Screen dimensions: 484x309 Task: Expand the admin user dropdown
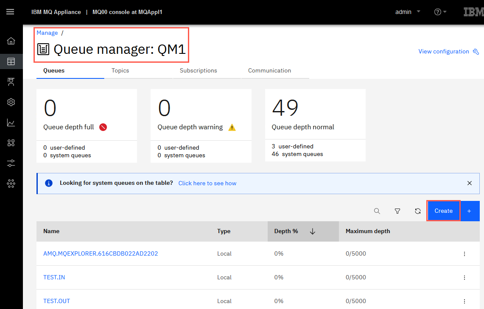(x=408, y=12)
